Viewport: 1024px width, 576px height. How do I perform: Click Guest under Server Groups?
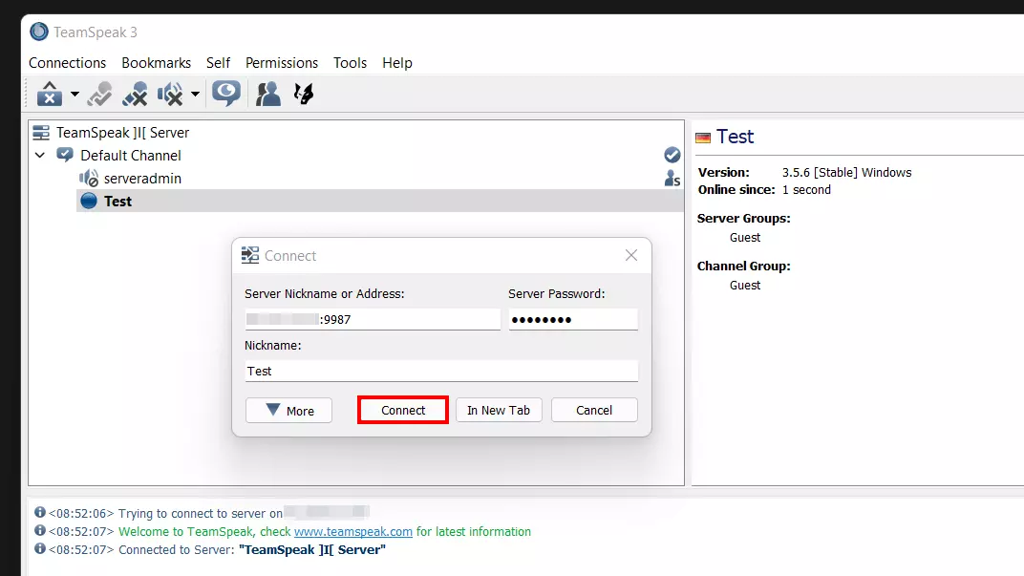click(x=745, y=238)
